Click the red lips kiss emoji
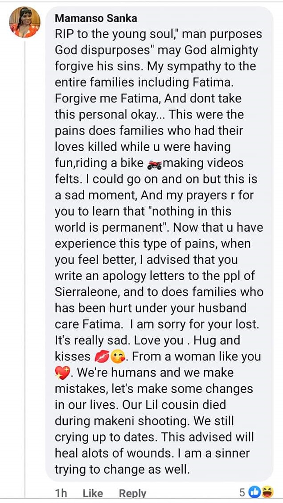The image size is (283, 503). click(101, 357)
